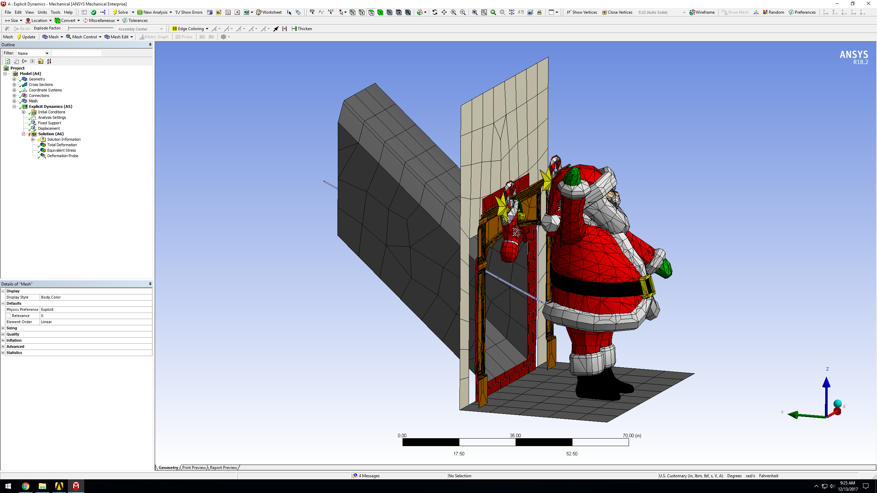Click the Rotate view tool icon
The width and height of the screenshot is (877, 493).
point(435,12)
